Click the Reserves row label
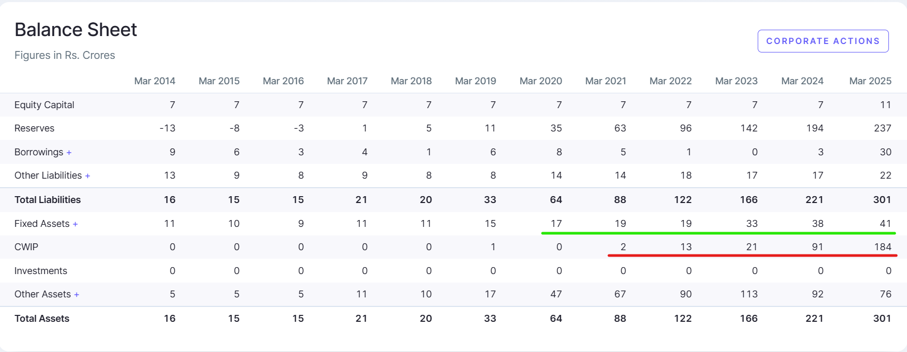Screen dimensions: 907x352 [35, 128]
